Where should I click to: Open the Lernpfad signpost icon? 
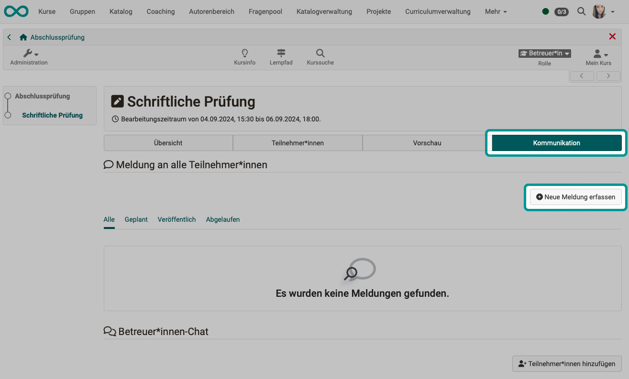tap(281, 53)
